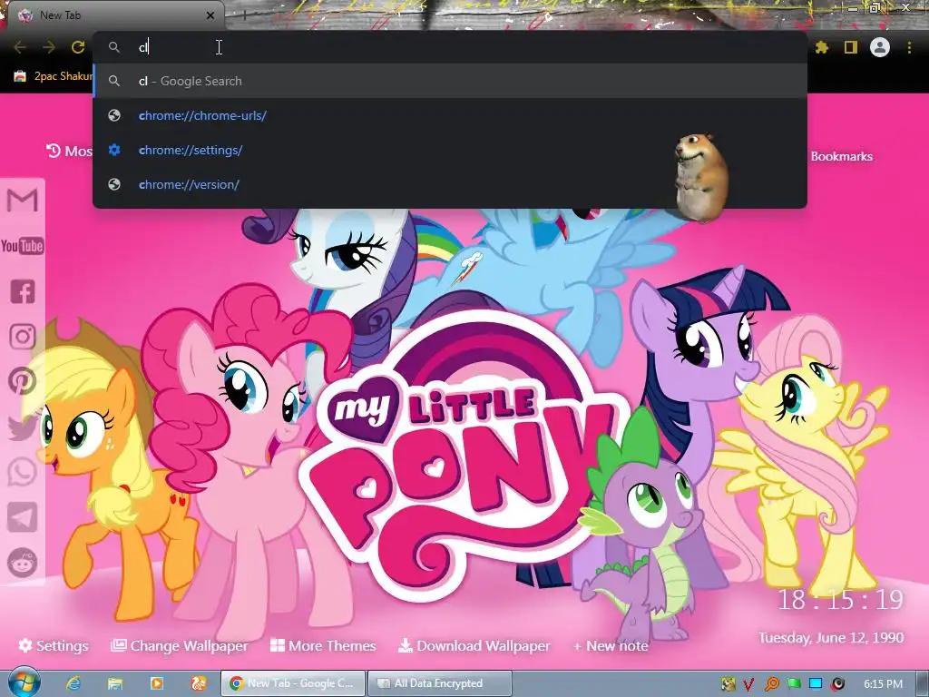Screen dimensions: 929x697
Task: Click the hamster sticker image
Action: (x=701, y=178)
